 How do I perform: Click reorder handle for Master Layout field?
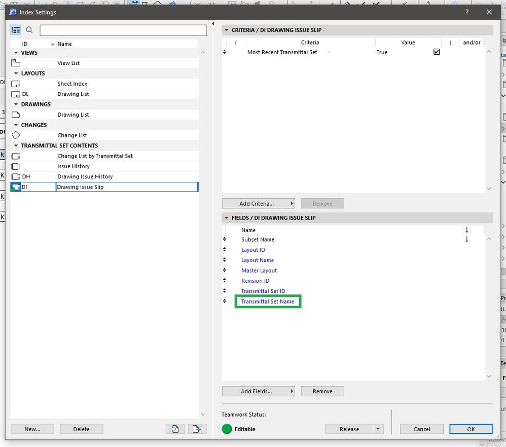225,270
